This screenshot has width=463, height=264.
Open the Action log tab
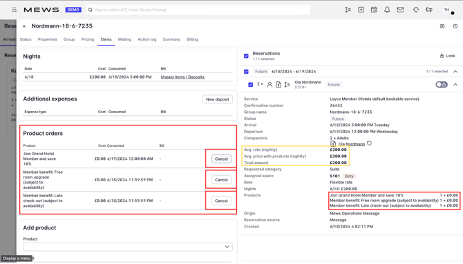[147, 39]
